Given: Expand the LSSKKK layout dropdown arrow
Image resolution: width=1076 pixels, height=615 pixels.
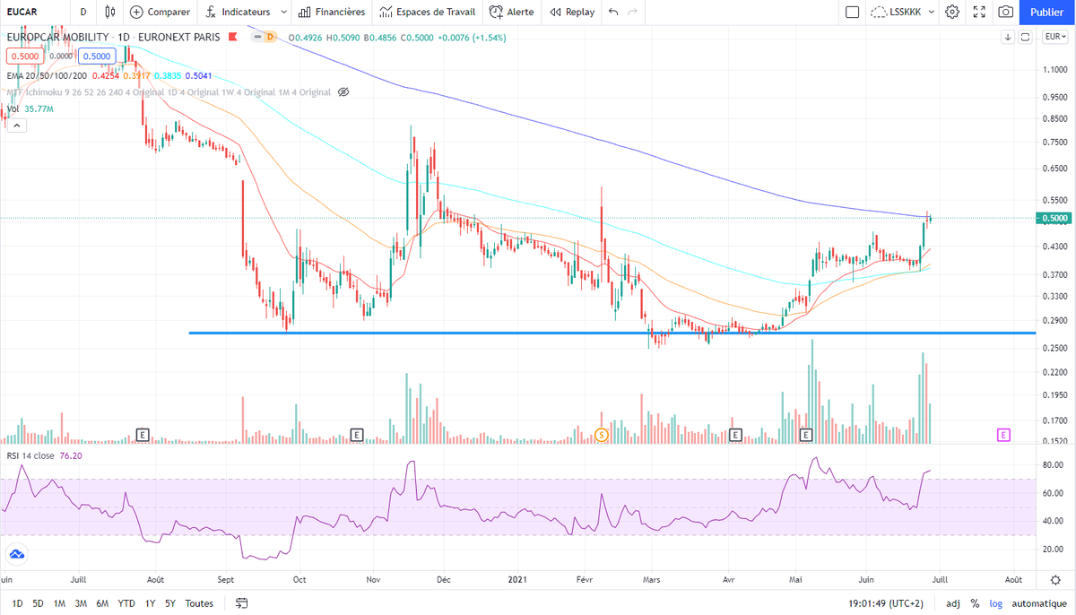Looking at the screenshot, I should (x=932, y=13).
